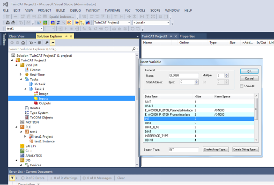
Task: Click the Type System node icon
Action: [27, 113]
